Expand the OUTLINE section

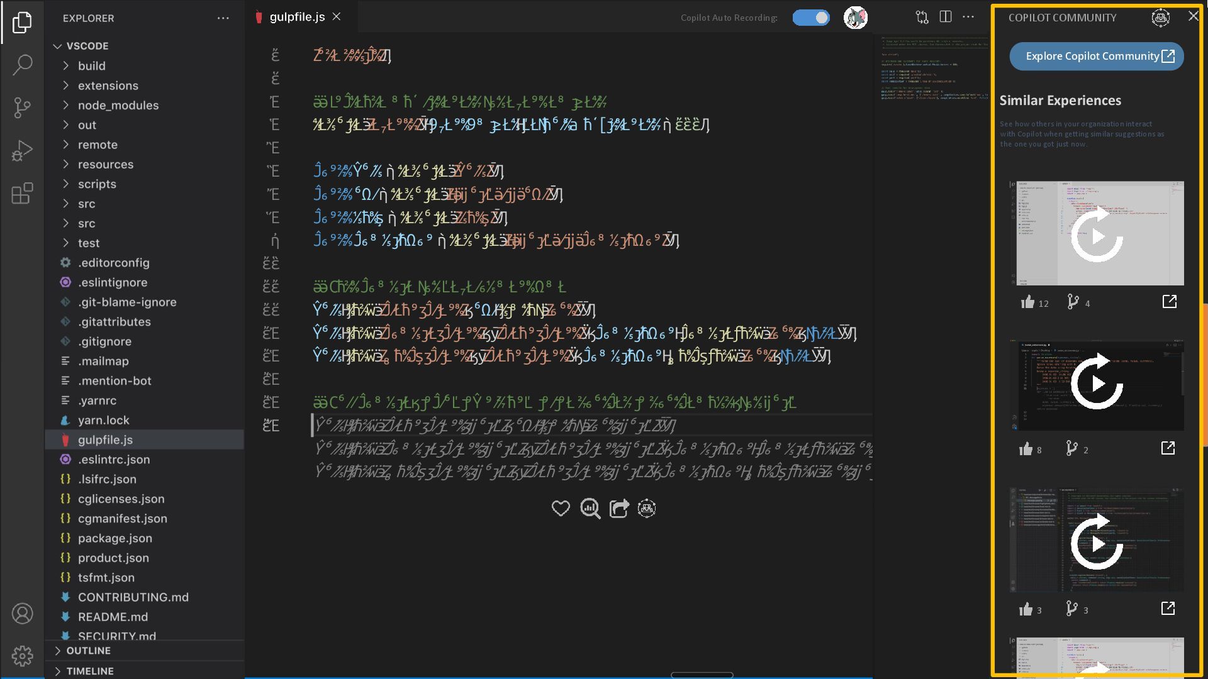click(88, 651)
